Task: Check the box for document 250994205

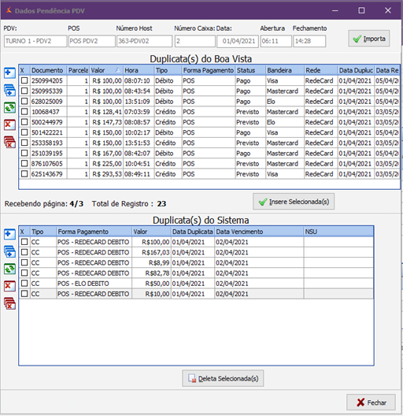Action: click(x=24, y=80)
